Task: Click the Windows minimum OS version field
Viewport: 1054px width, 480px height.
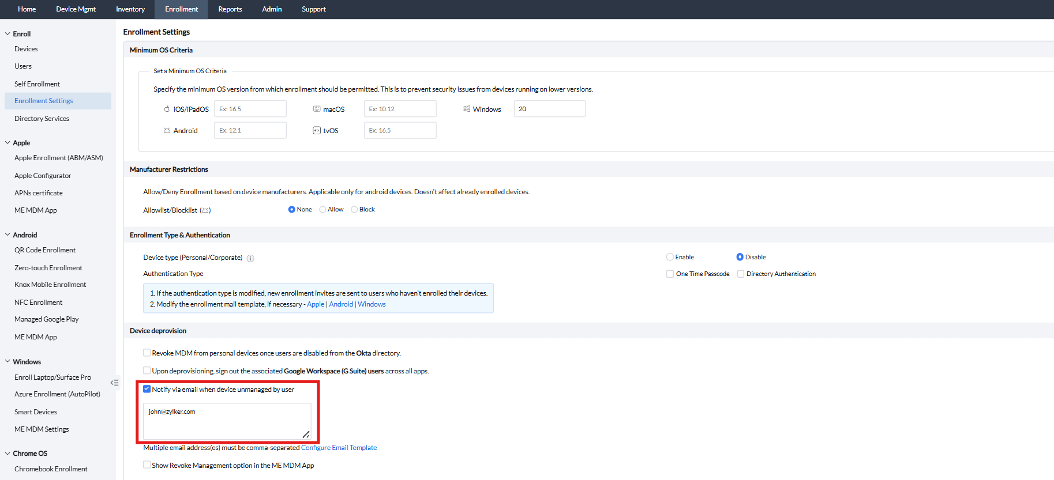Action: pyautogui.click(x=549, y=109)
